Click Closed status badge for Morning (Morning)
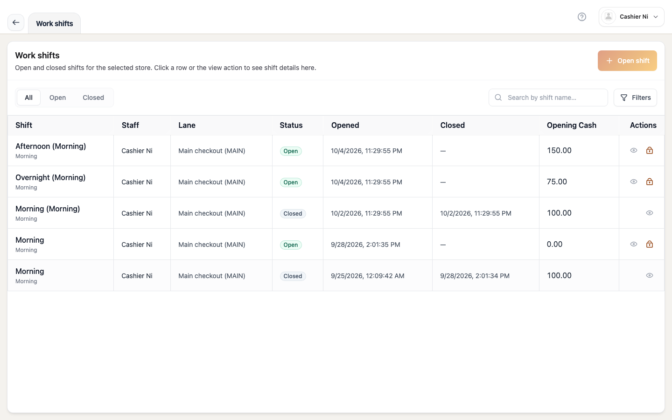Image resolution: width=672 pixels, height=420 pixels. coord(293,213)
